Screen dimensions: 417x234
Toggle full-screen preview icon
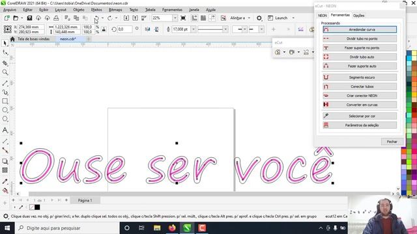(x=183, y=18)
